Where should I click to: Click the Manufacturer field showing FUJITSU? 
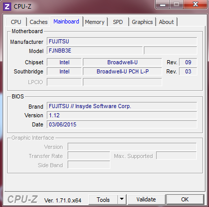click(122, 41)
